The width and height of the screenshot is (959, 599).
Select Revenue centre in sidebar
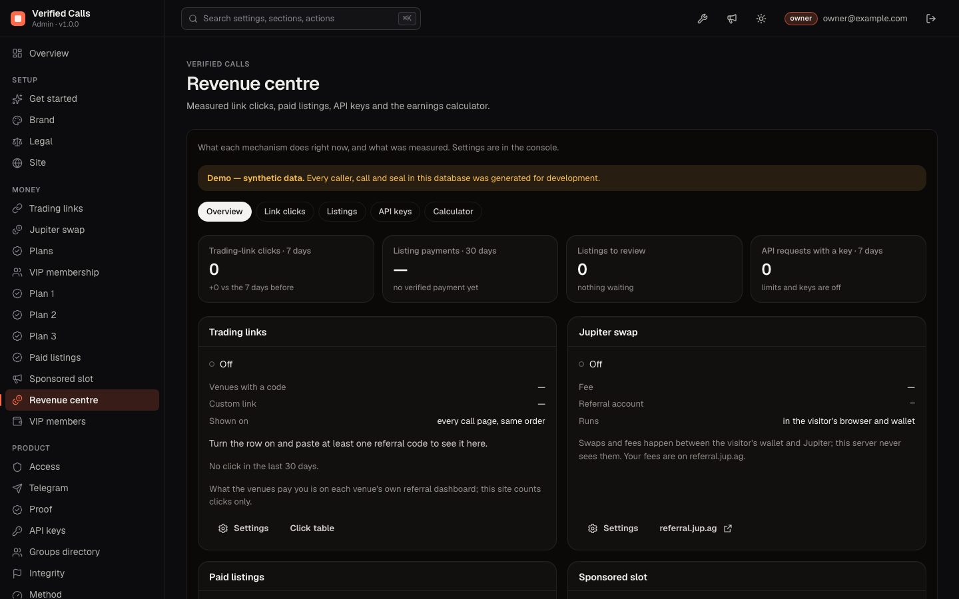(x=83, y=400)
